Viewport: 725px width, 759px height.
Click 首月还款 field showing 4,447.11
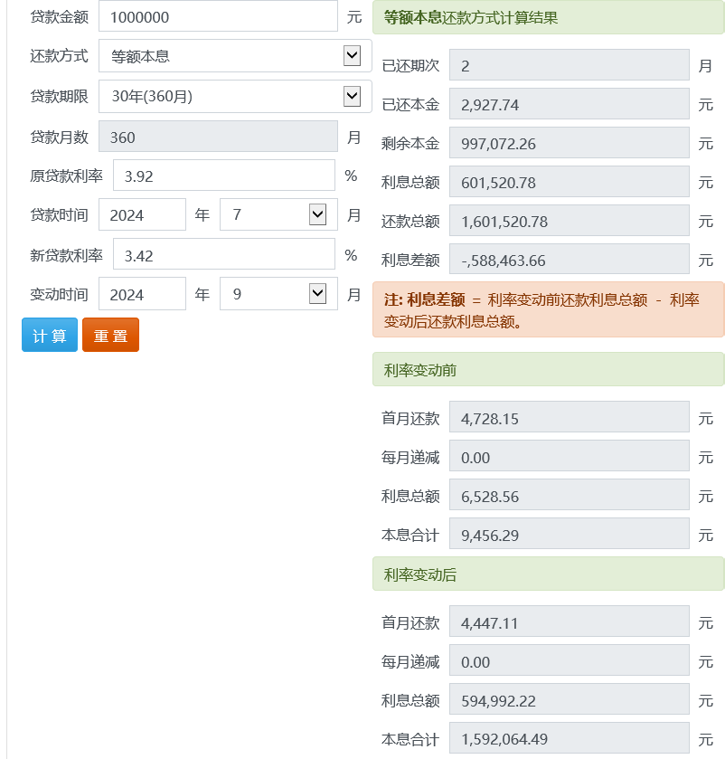(x=569, y=621)
